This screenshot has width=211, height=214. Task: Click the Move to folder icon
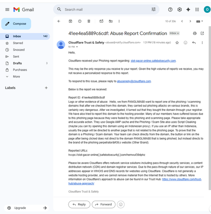coord(110,21)
